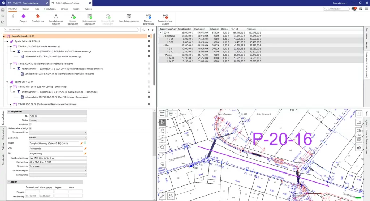Toggle the Archiviert checkbox

[x=30, y=124]
